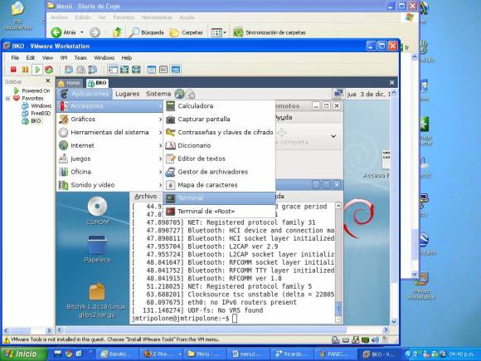Click the web browser launcher in GNOME panel
Viewport: 481px width, 361px height.
pos(180,94)
